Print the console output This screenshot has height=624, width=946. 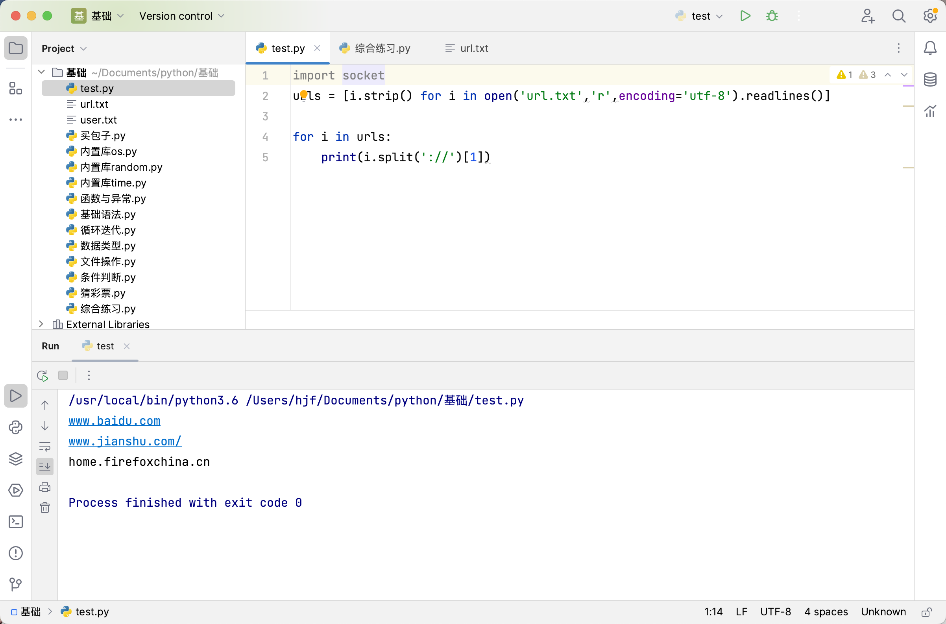click(45, 487)
